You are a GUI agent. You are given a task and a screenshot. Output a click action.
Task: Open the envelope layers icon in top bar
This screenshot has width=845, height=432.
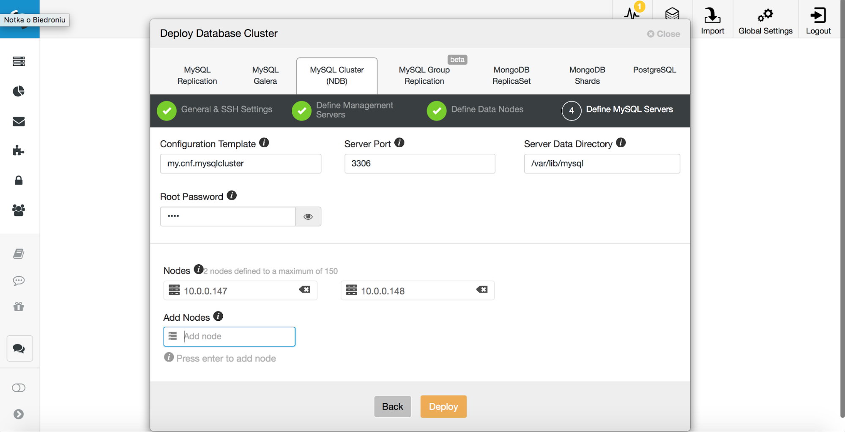point(672,14)
